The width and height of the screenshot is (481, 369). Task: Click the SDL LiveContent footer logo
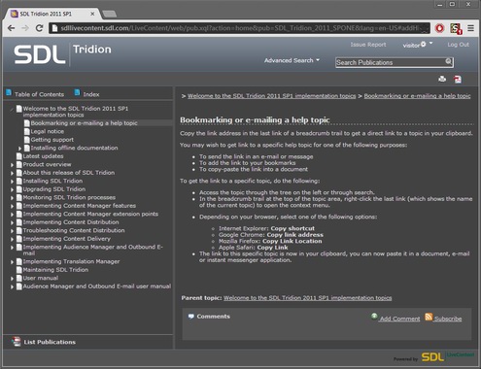pos(448,356)
